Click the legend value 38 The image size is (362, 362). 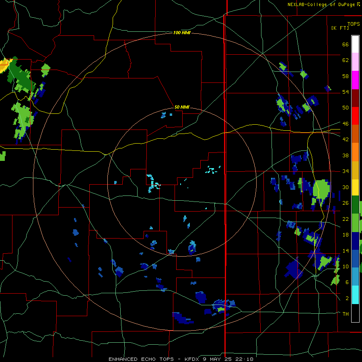pos(346,155)
